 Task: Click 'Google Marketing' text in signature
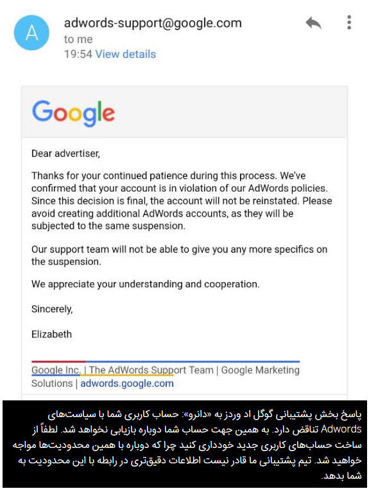[260, 370]
